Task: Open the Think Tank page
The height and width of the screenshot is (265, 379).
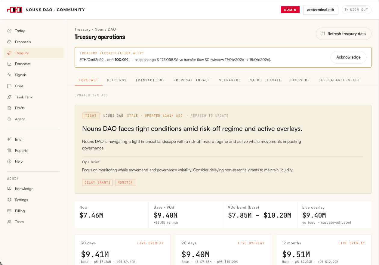Action: click(34, 97)
